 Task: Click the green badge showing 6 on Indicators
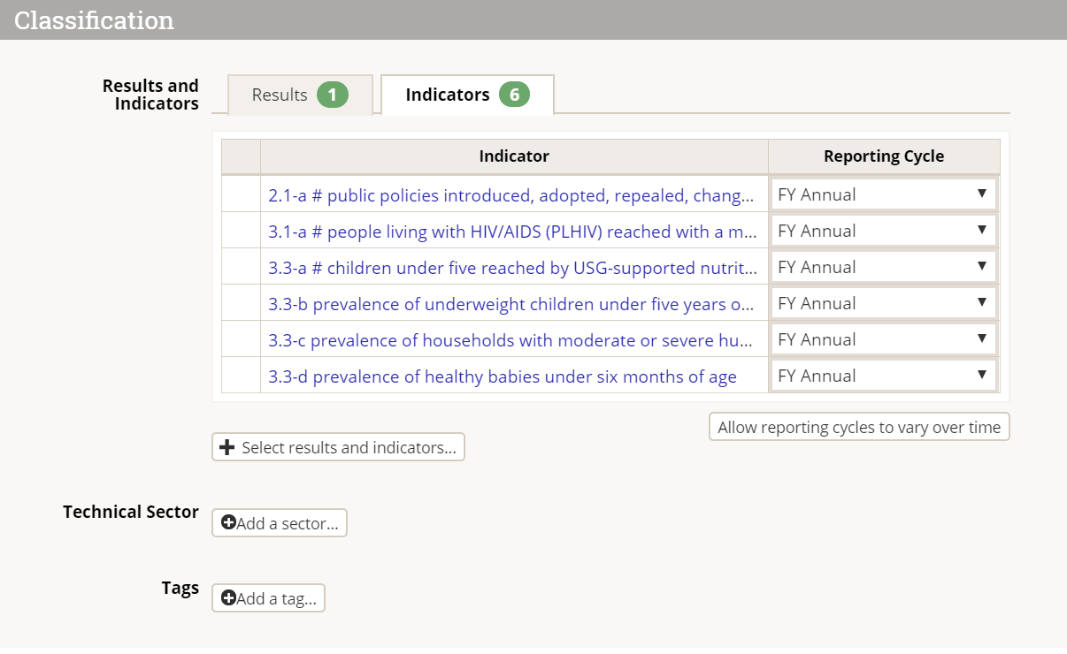(x=514, y=95)
